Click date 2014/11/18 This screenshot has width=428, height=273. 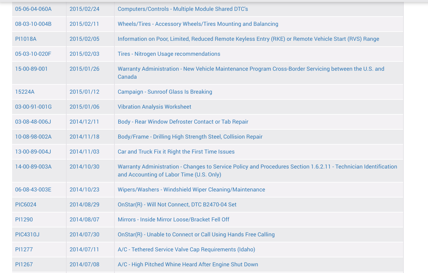(x=84, y=137)
